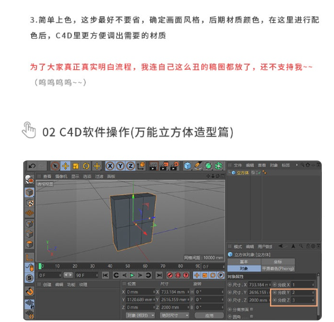334x322 pixels.
Task: Toggle the Snap magnet icon
Action: (x=30, y=291)
